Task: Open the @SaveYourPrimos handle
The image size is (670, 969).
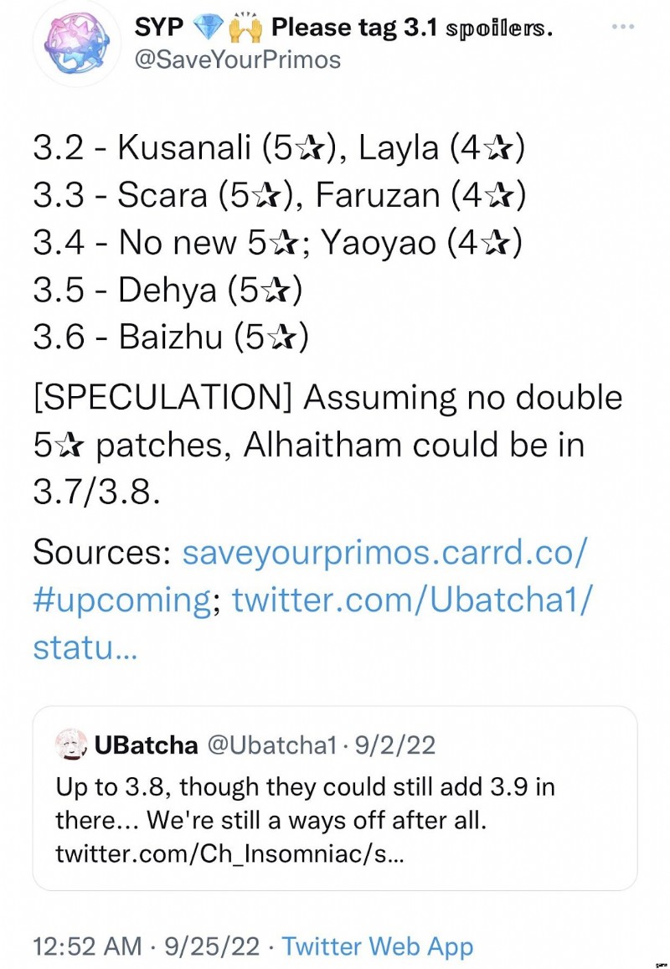Action: [x=237, y=60]
